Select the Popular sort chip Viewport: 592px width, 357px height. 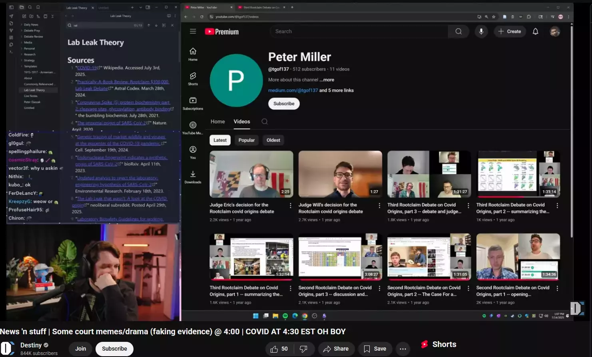[247, 140]
